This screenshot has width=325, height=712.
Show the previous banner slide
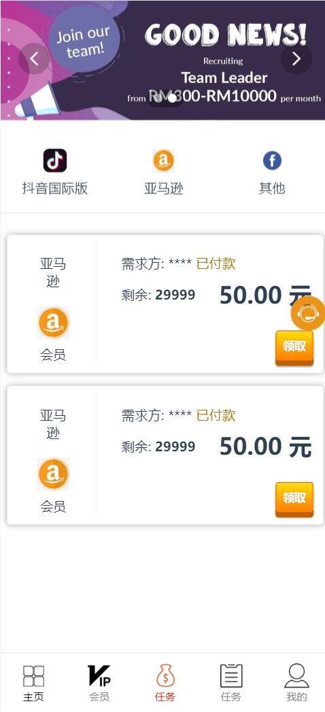(34, 59)
